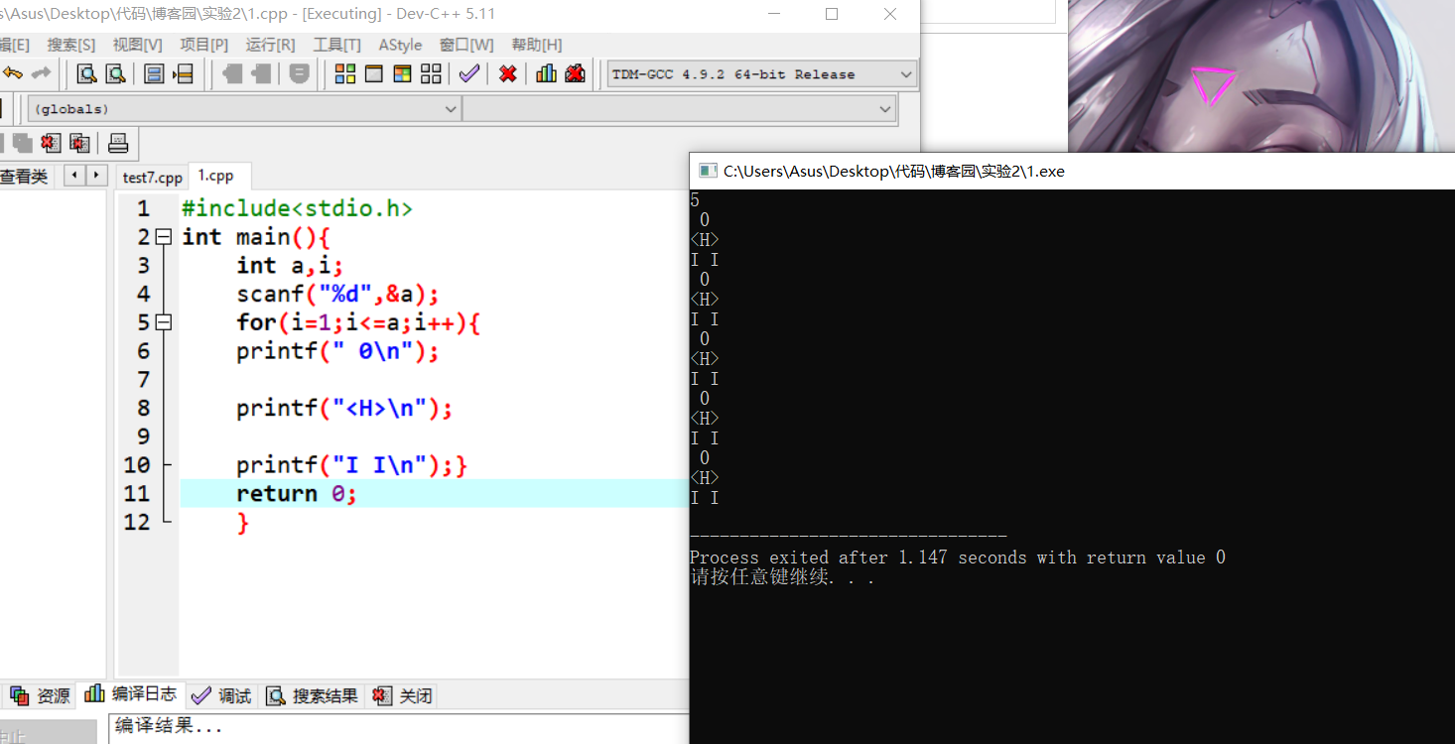Image resolution: width=1455 pixels, height=744 pixels.
Task: Click the Profile Analysis bar chart icon
Action: tap(546, 73)
